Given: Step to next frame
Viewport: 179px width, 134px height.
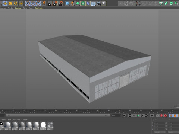Looking at the screenshot, I should point(142,115).
